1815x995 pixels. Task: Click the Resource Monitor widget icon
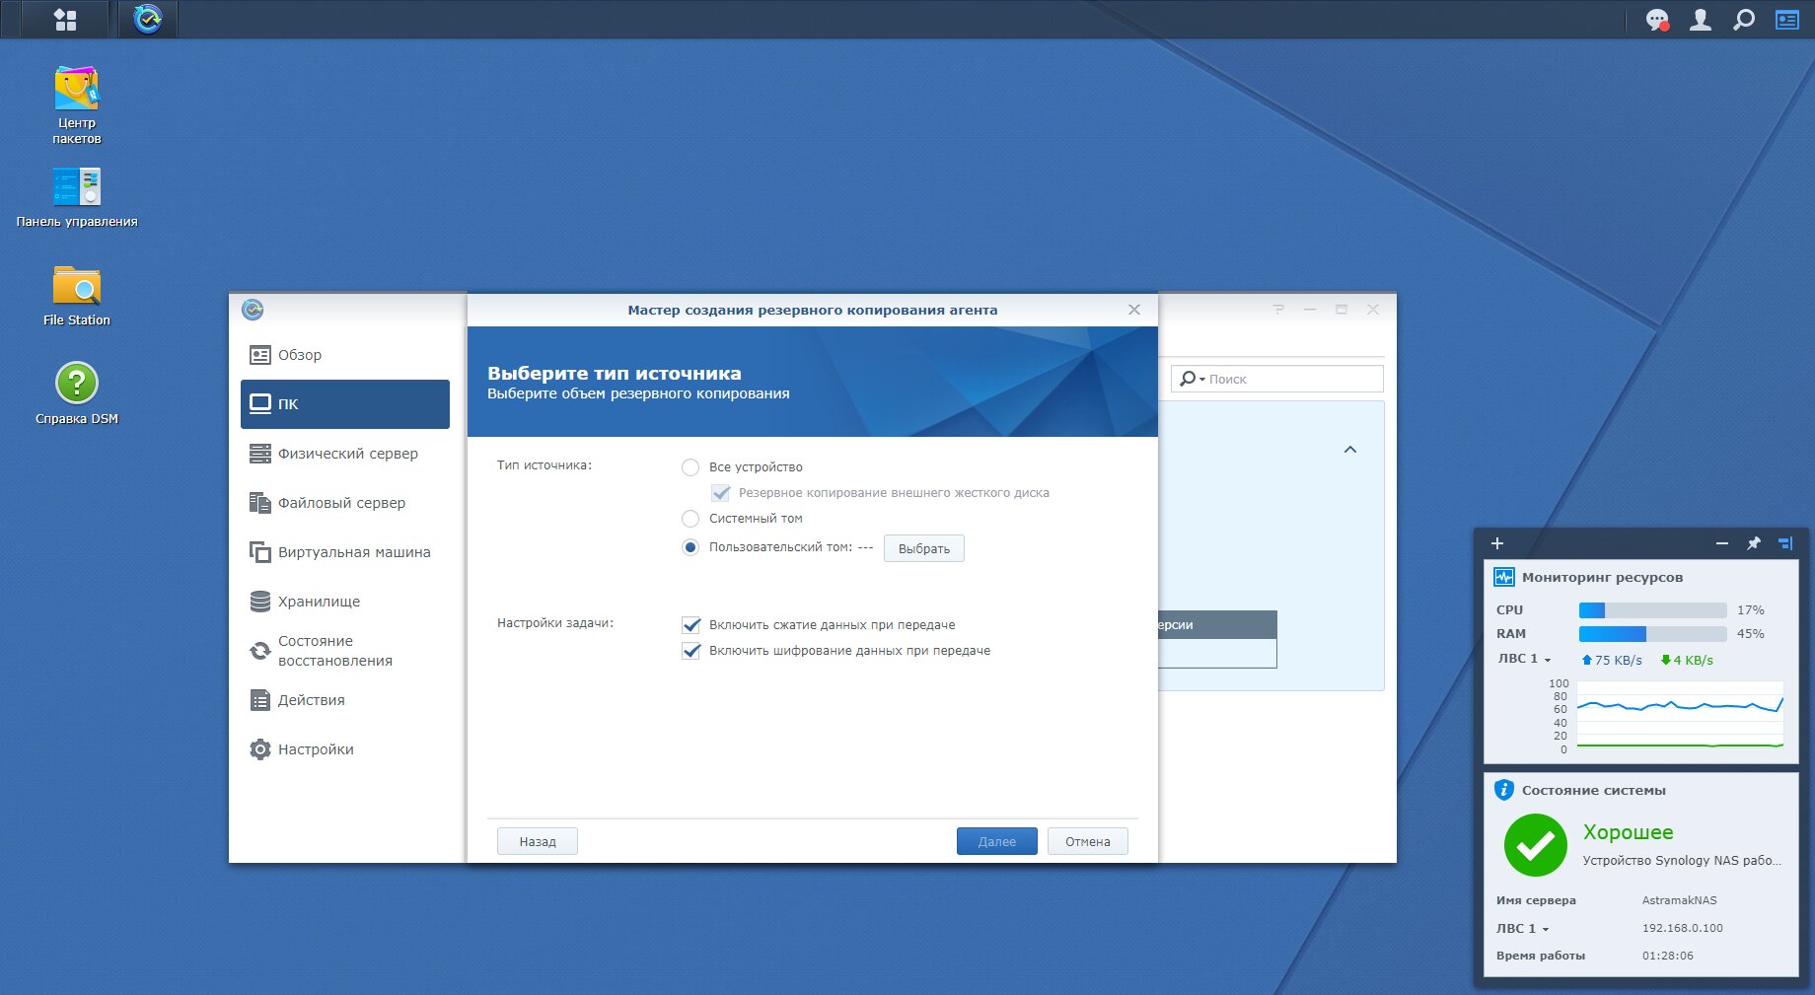[1504, 577]
